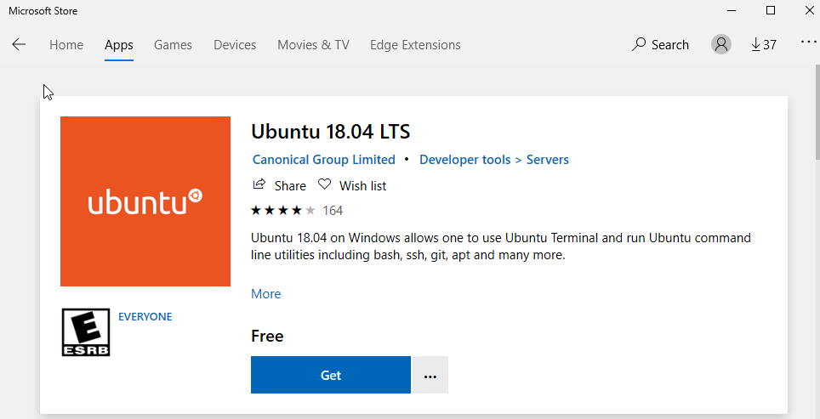The image size is (820, 419).
Task: Open the EVERYONE rating link
Action: (x=145, y=317)
